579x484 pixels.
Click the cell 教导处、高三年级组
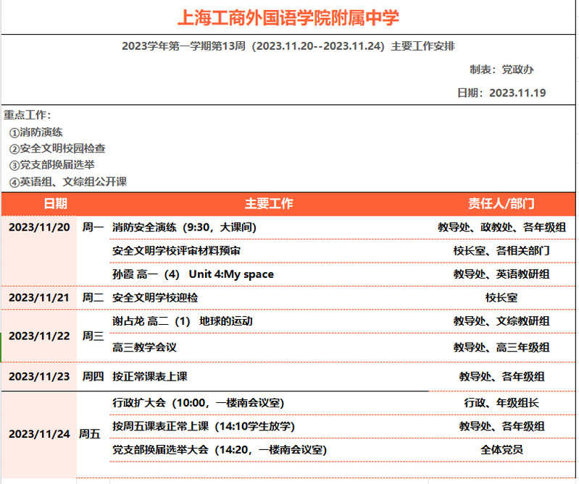coord(501,347)
